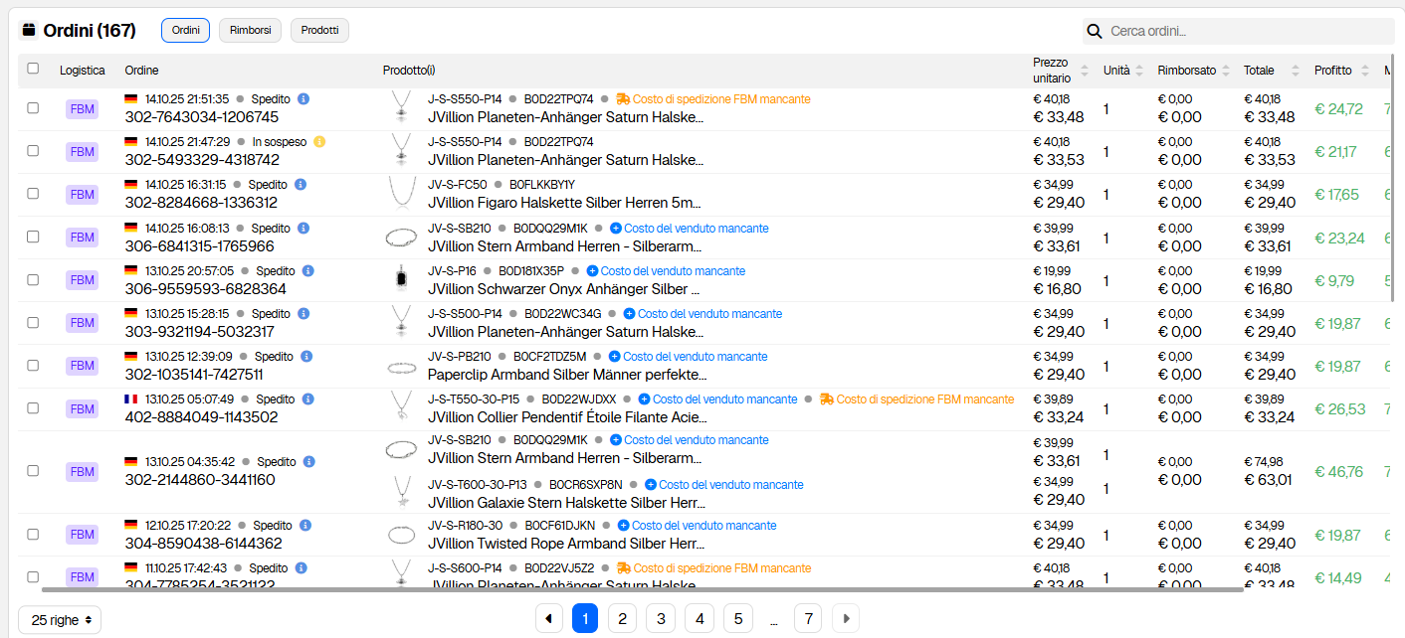Viewport: 1405px width, 638px height.
Task: Click previous page arrow in pagination
Action: tap(548, 619)
